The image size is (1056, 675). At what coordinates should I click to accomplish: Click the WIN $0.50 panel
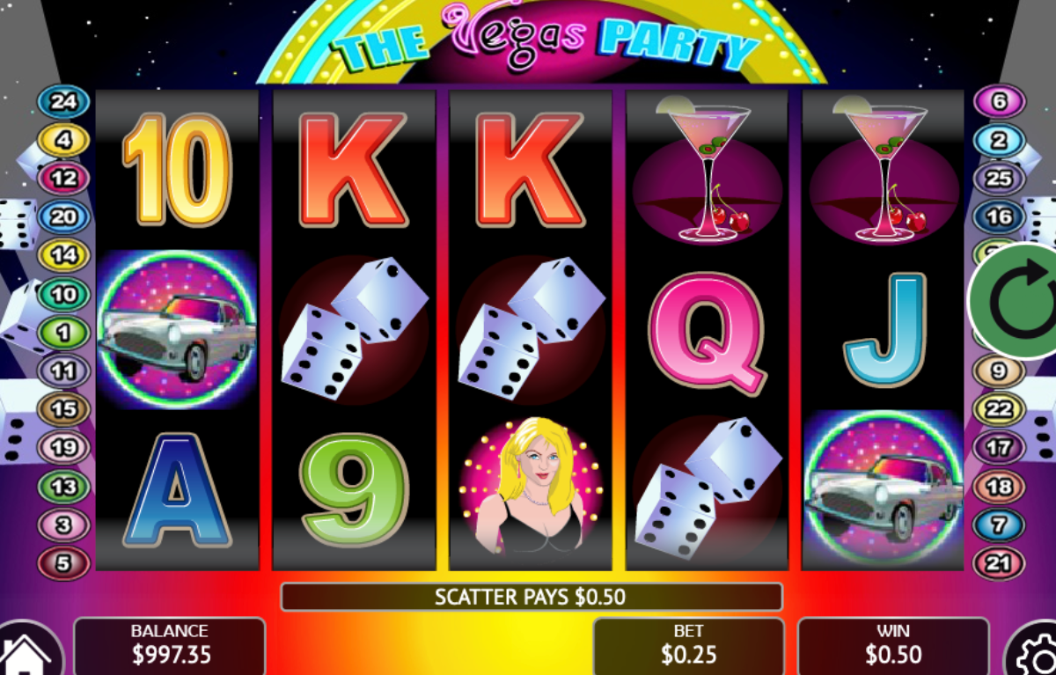(893, 645)
